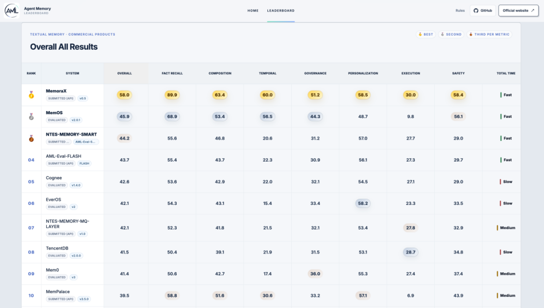The width and height of the screenshot is (544, 308).
Task: Select the MemPalace system name
Action: [x=58, y=292]
